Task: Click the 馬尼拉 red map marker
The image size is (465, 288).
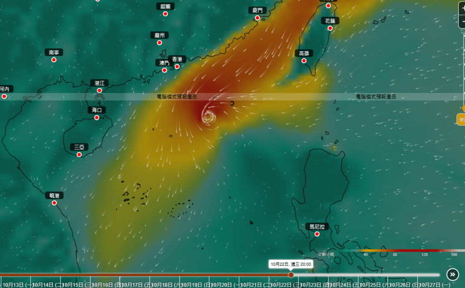Action: (317, 234)
